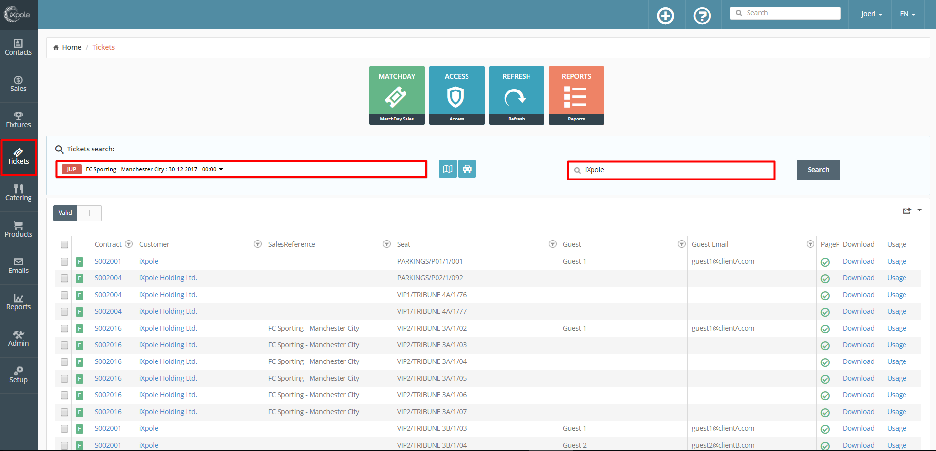Open Catering in the sidebar

pos(19,193)
